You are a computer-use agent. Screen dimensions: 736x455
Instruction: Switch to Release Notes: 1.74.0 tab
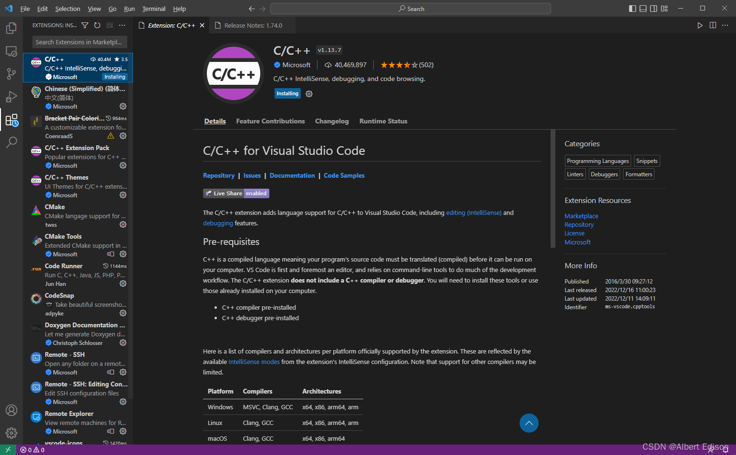click(253, 25)
